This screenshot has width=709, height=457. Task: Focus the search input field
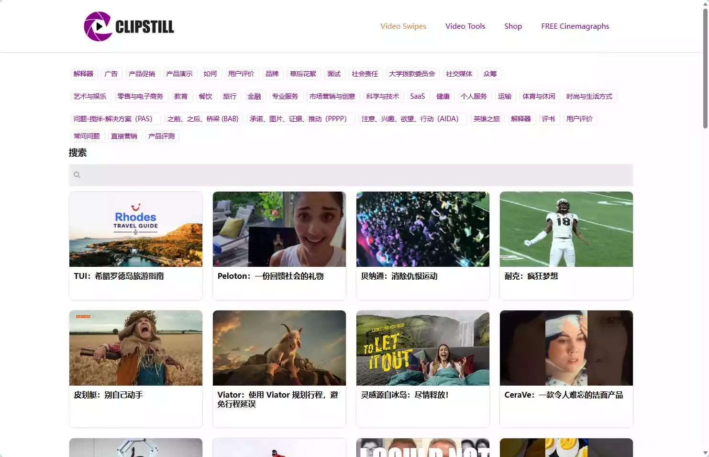[x=351, y=175]
